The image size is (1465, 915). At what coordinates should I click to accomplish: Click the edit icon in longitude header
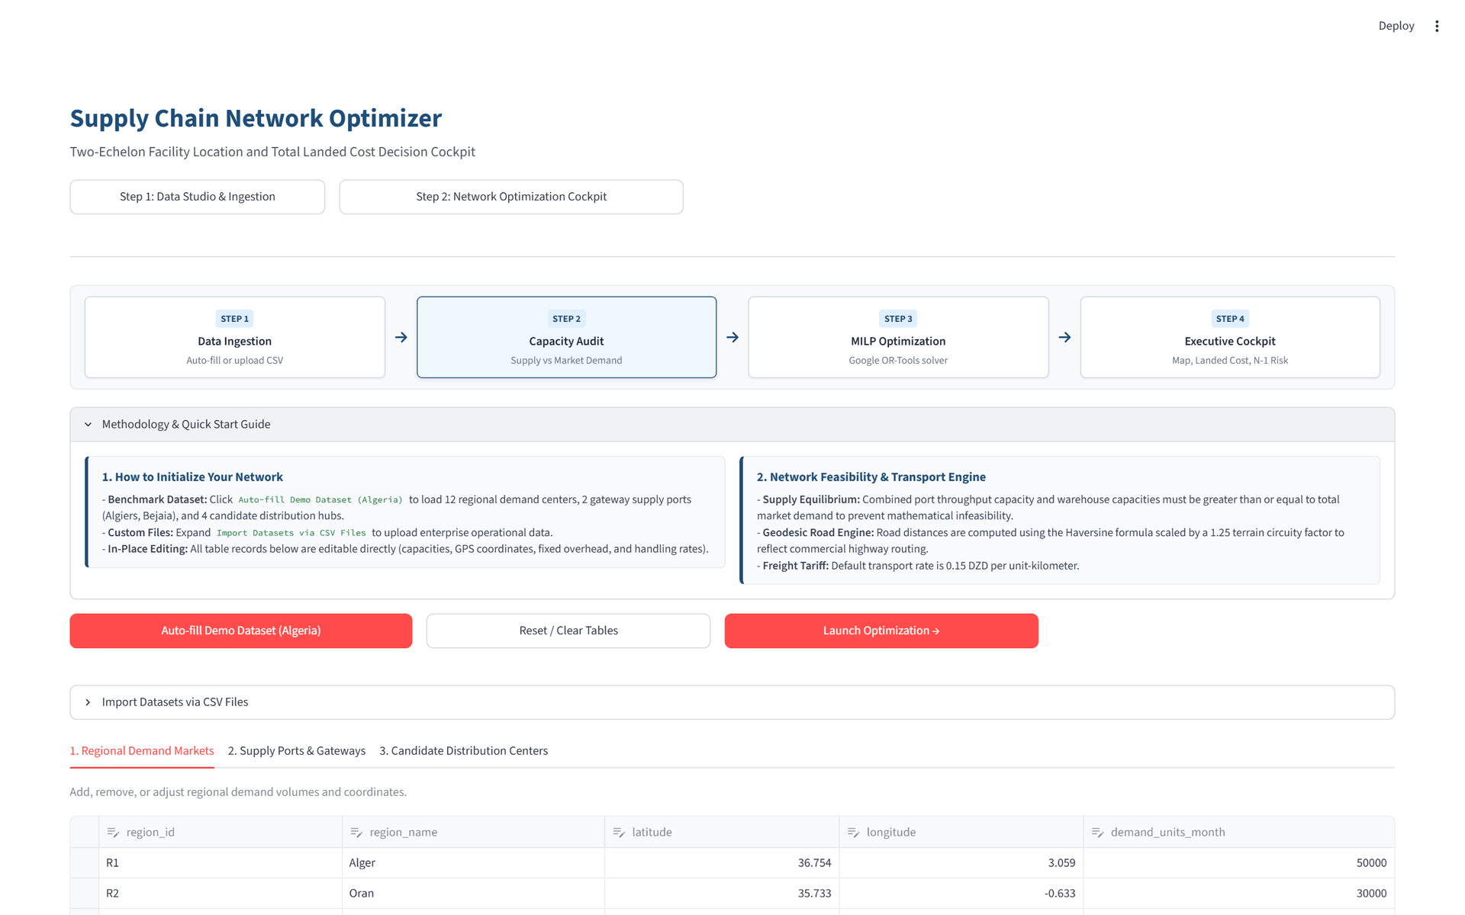pyautogui.click(x=854, y=832)
